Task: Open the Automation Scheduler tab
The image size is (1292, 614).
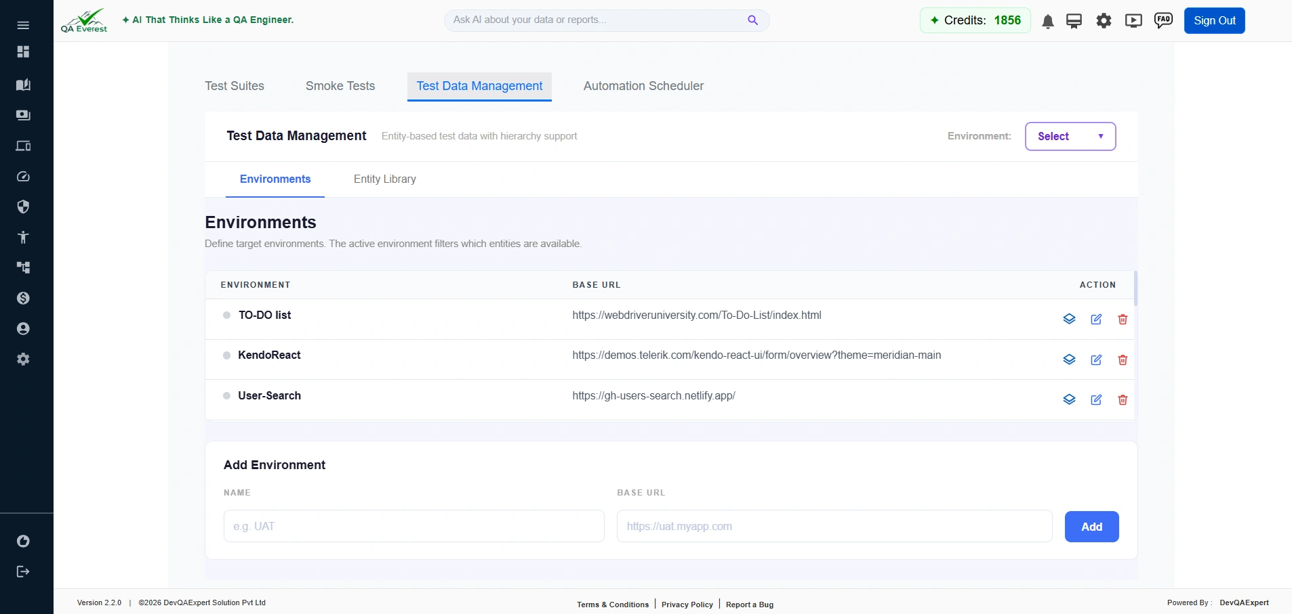Action: (643, 86)
